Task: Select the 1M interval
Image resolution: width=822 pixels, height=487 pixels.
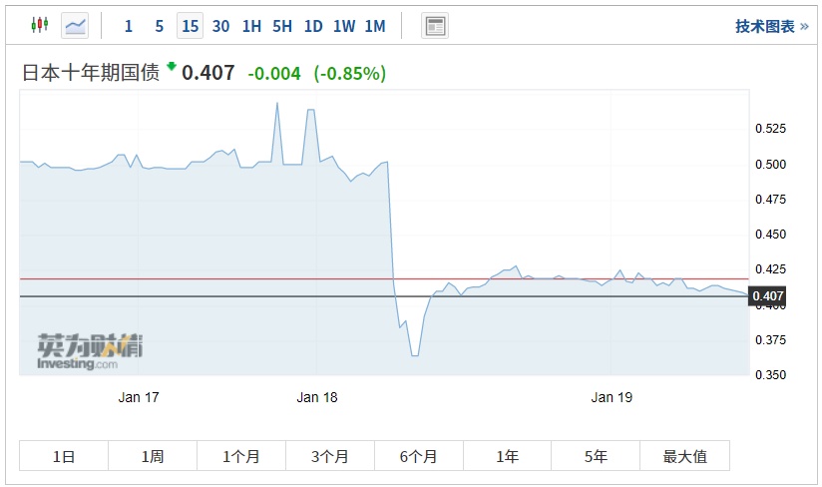Action: [375, 27]
